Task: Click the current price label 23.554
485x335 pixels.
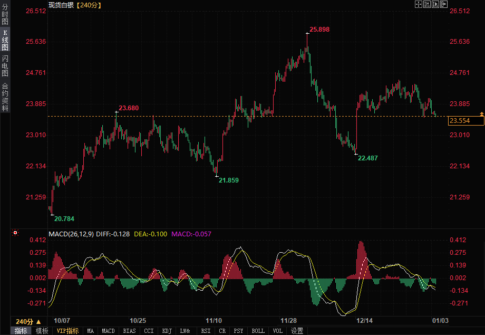Action: (465, 121)
